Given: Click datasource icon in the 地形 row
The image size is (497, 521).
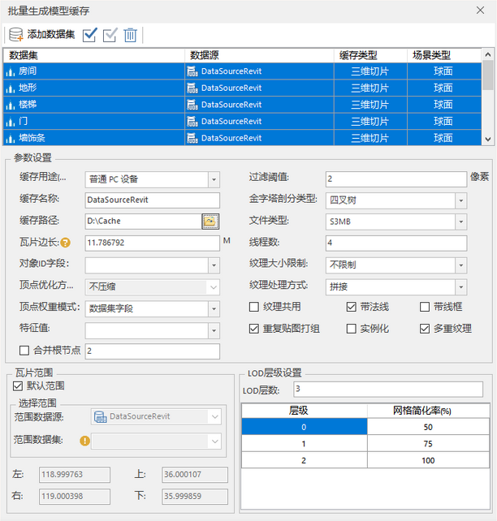Looking at the screenshot, I should [192, 88].
